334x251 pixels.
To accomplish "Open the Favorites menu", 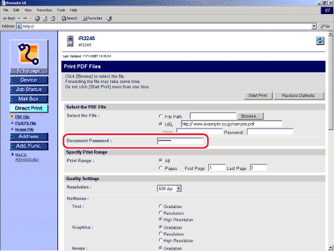I will [x=44, y=10].
